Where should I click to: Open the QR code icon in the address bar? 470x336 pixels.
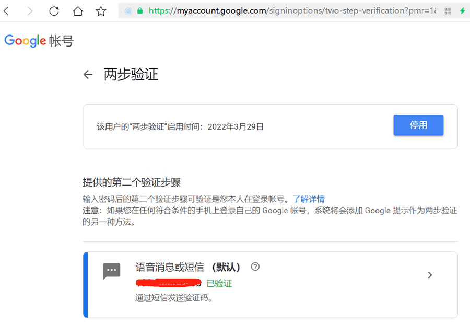pyautogui.click(x=448, y=11)
